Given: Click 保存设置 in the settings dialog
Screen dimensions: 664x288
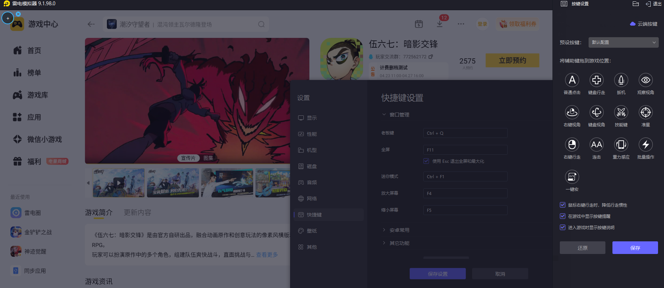Looking at the screenshot, I should [438, 274].
